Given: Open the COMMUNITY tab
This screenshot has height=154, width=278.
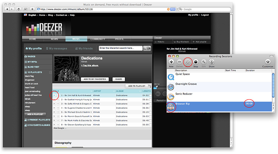Looking at the screenshot, I should (98, 39).
